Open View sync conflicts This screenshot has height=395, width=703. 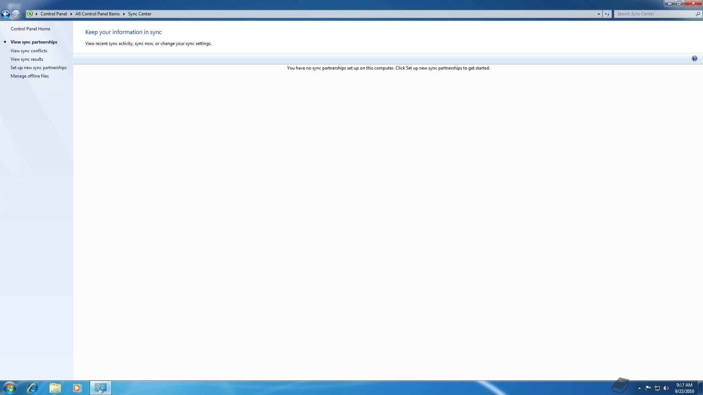[29, 51]
